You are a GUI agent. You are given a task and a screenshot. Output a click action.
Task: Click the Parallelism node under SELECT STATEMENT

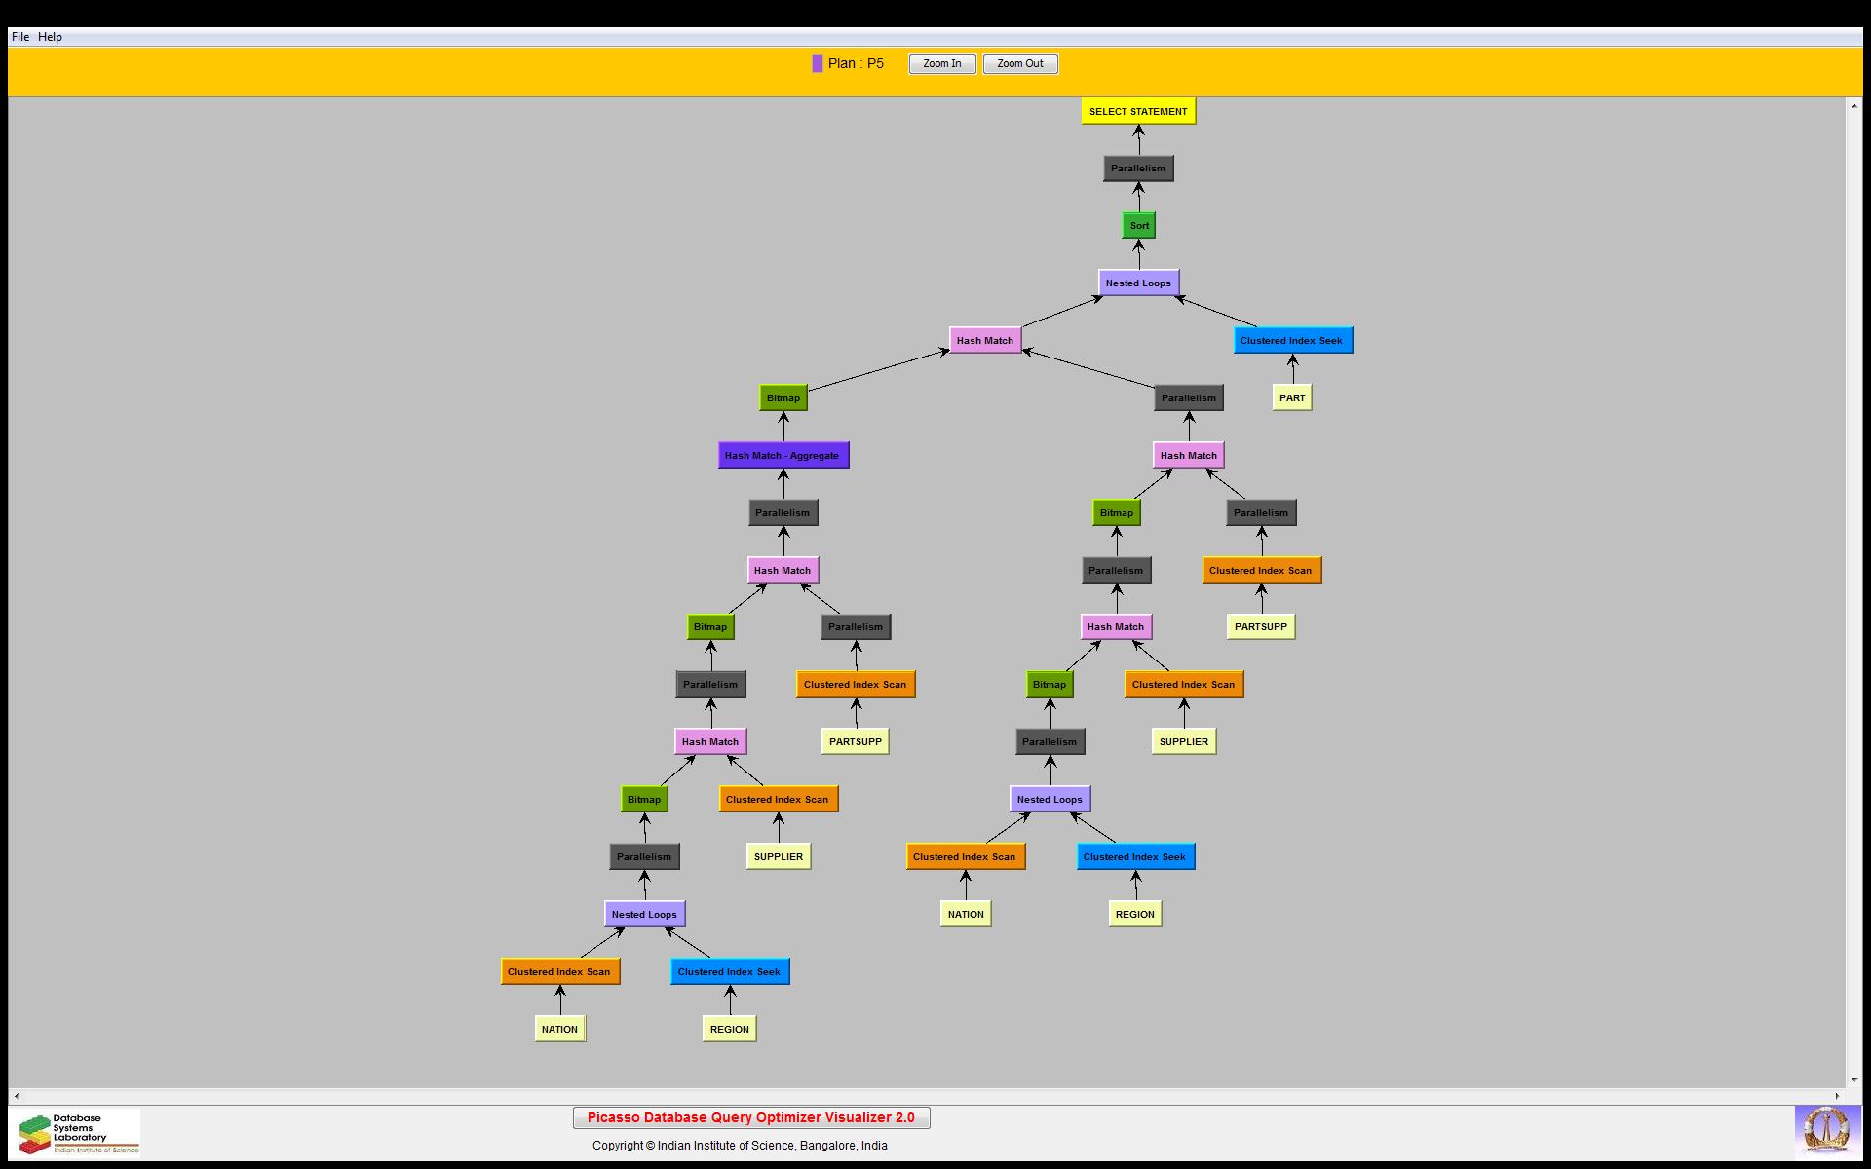[1137, 169]
